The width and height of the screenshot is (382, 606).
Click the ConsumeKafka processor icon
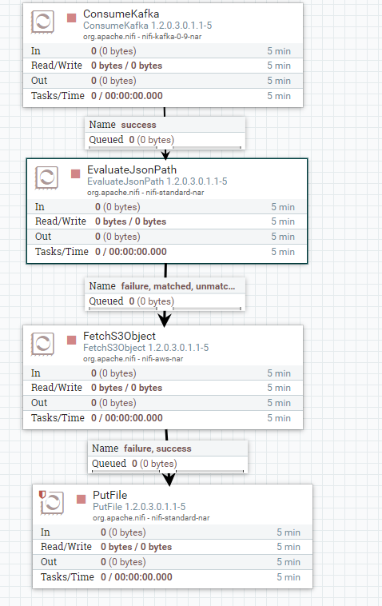point(42,22)
